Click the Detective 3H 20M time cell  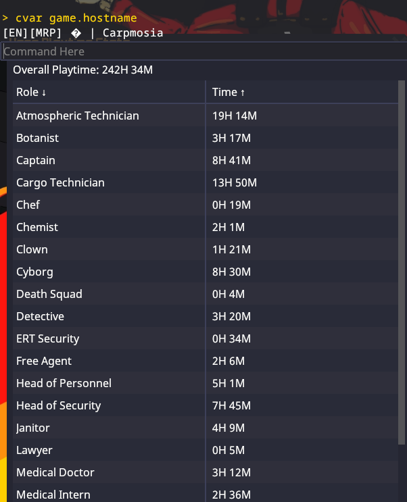(x=231, y=316)
